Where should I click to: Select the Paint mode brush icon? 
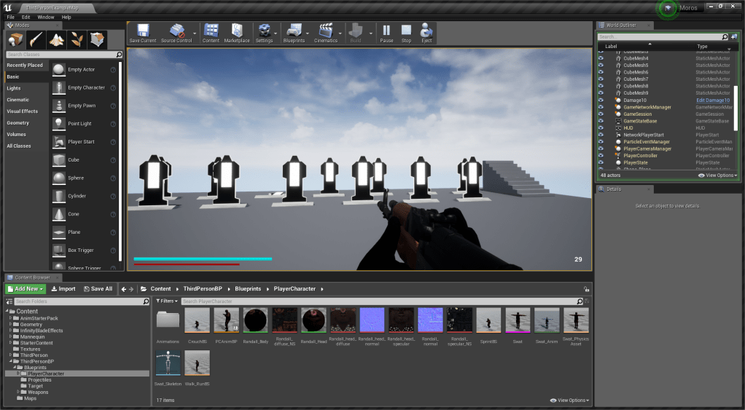click(36, 39)
